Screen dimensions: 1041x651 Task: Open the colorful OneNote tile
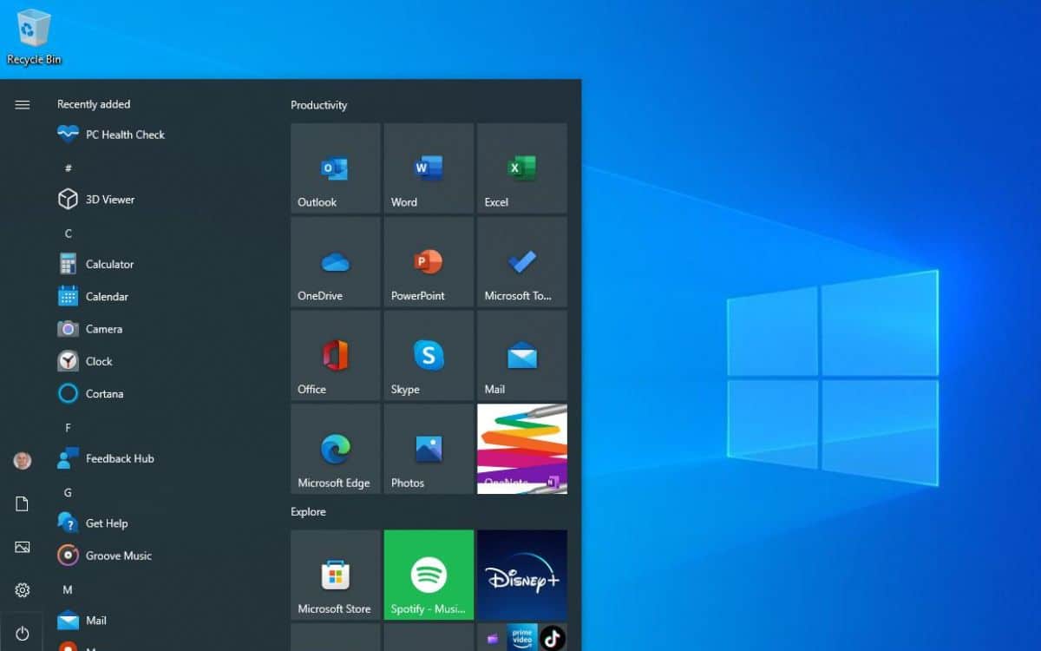click(x=522, y=449)
